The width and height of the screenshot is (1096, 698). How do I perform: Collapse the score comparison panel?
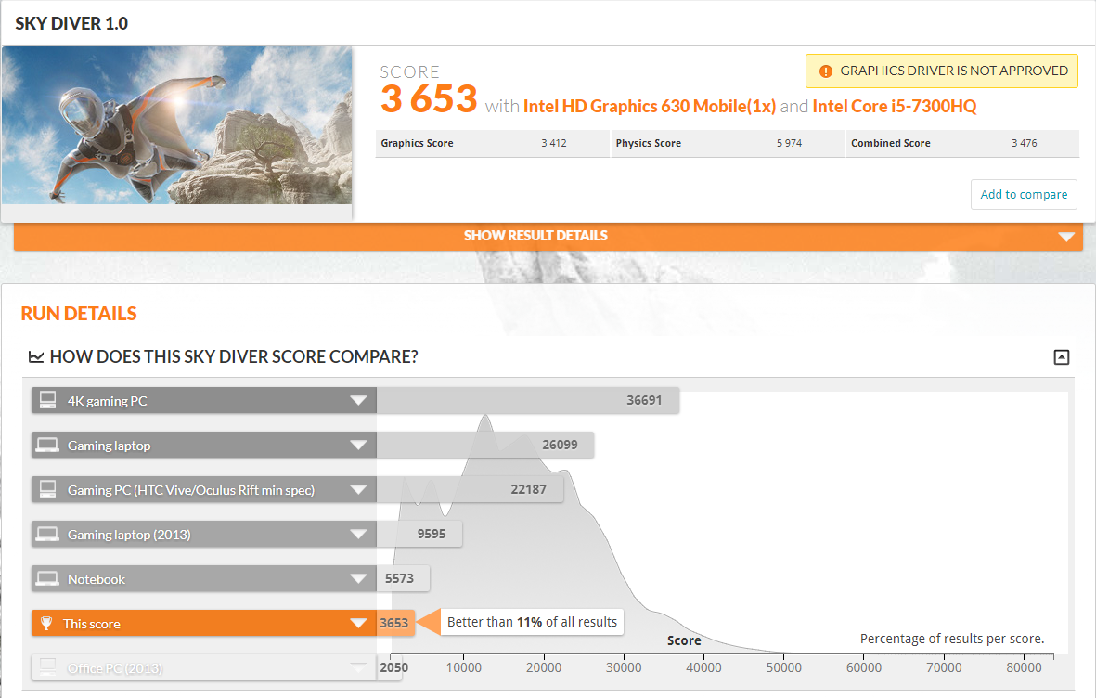[x=1061, y=357]
